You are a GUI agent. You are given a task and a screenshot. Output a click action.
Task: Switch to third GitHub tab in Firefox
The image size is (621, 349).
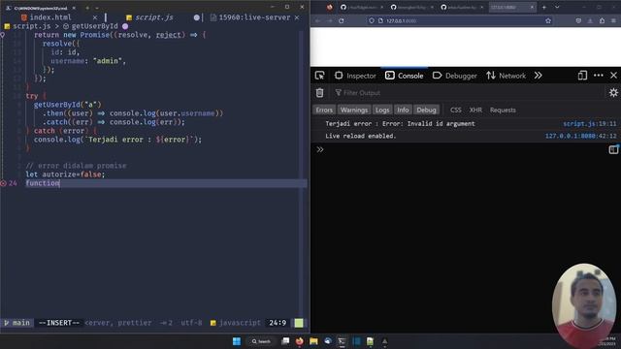(x=461, y=7)
